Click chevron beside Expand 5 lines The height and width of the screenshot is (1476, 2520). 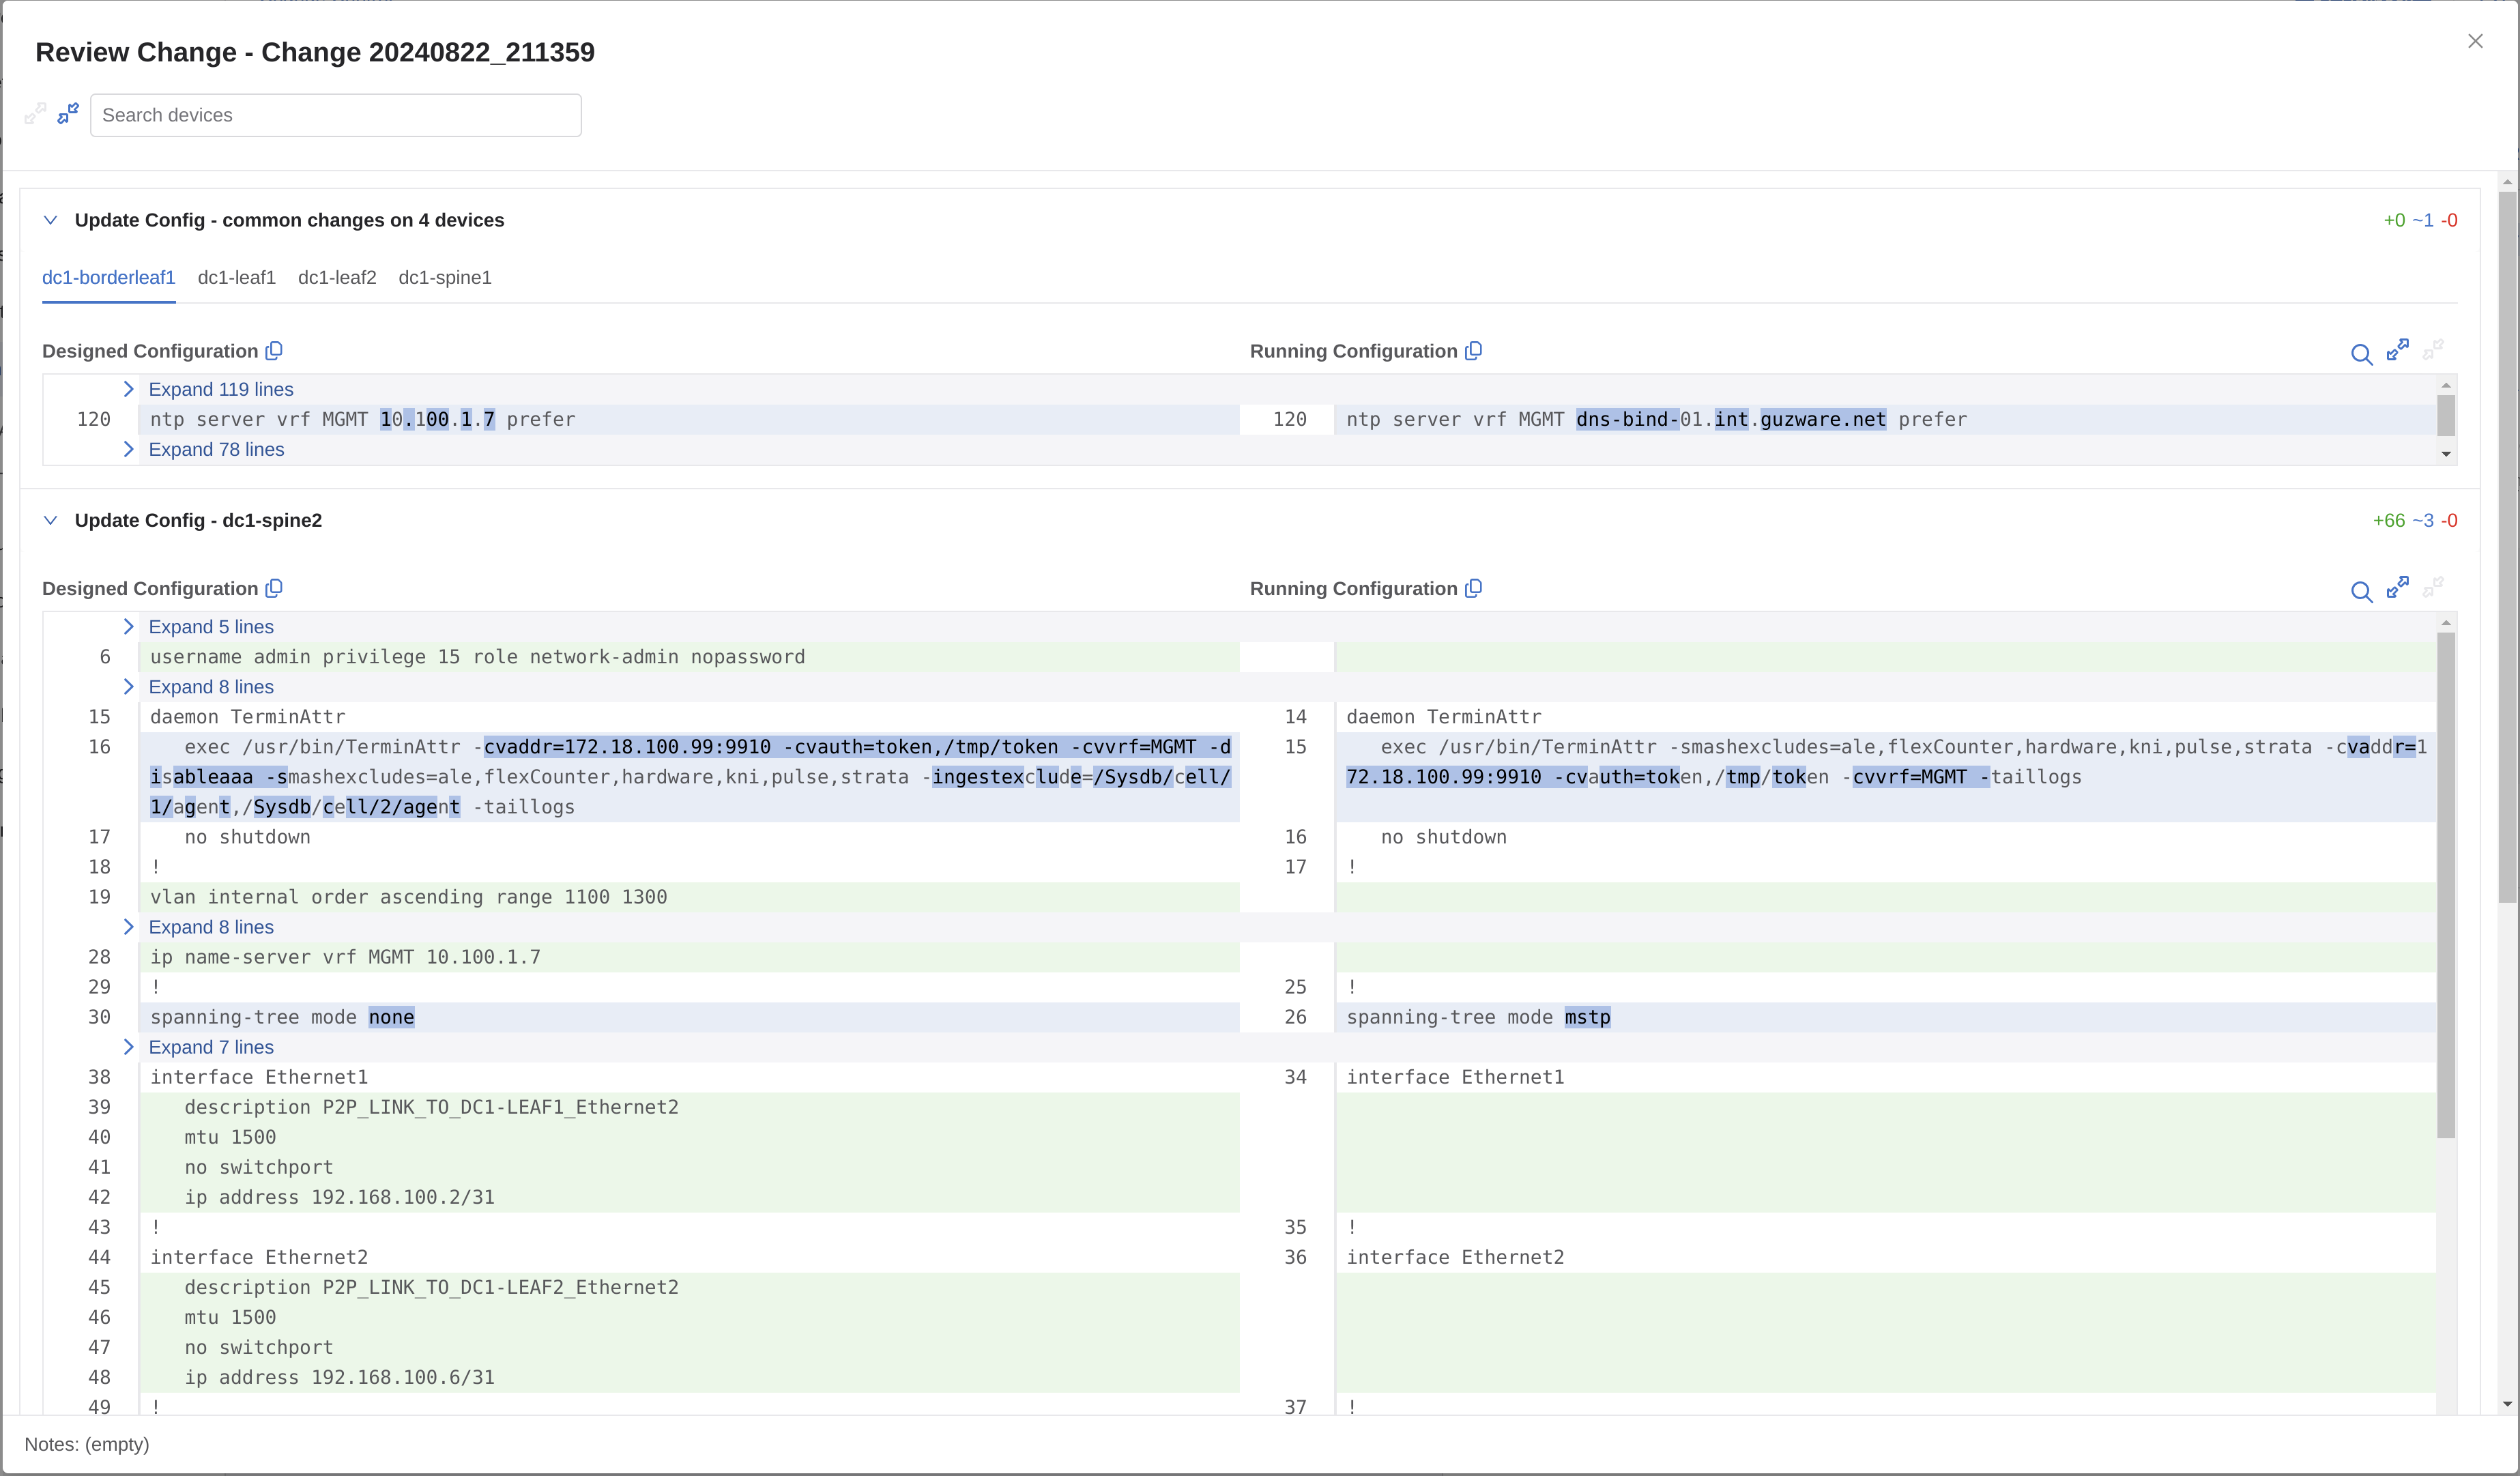pyautogui.click(x=128, y=626)
